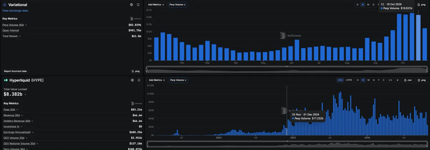Click Hyperliquid TVL value $8.382b
430x150 pixels.
pyautogui.click(x=13, y=94)
